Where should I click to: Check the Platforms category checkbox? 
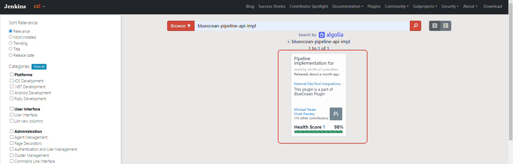tap(12, 75)
